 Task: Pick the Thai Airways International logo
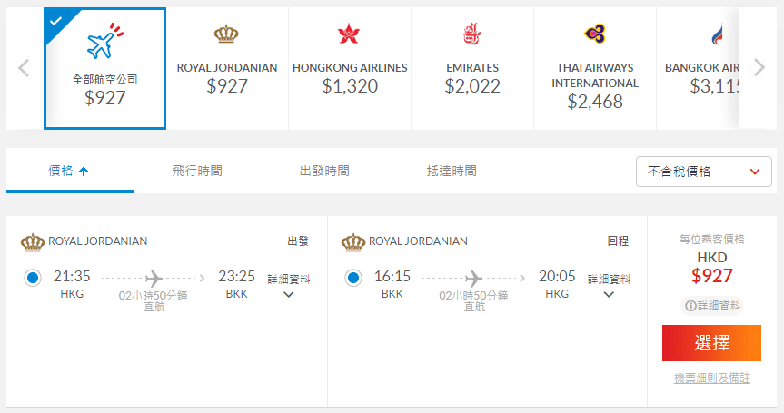click(595, 34)
